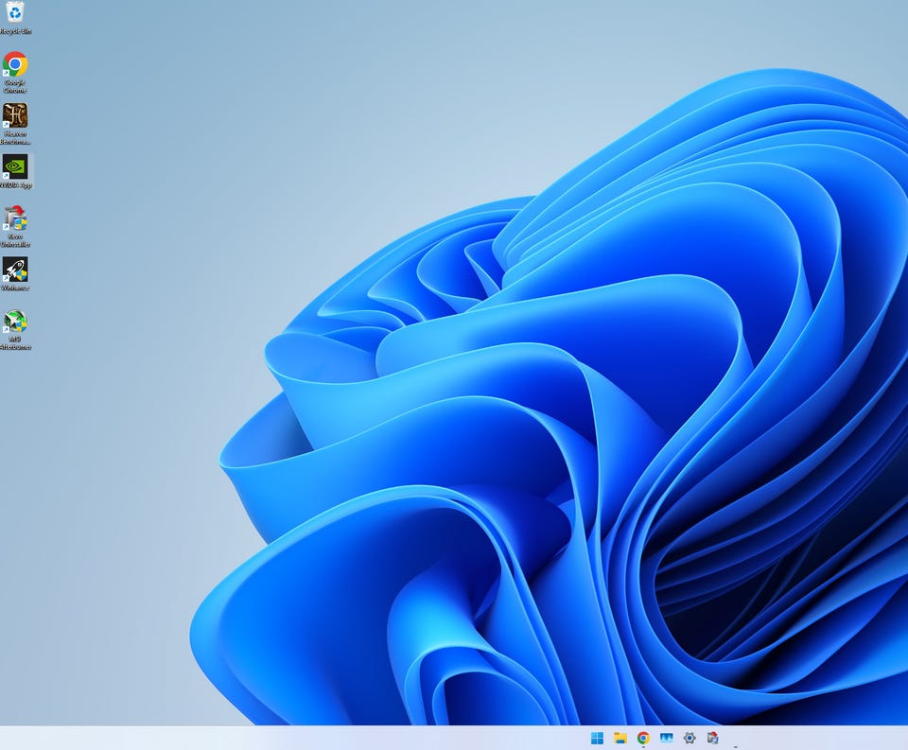
Task: Open Settings gear icon on the taskbar
Action: (690, 738)
